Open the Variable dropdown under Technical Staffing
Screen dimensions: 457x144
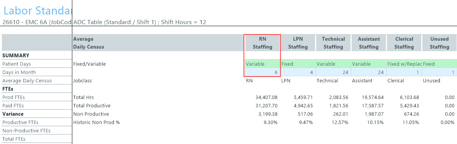[333, 64]
